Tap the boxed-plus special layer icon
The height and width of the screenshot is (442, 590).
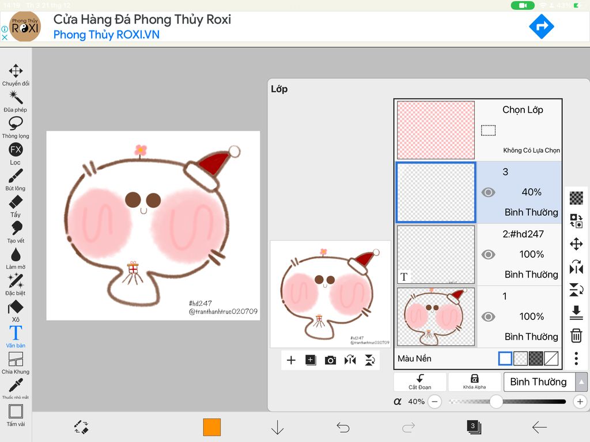pos(311,360)
